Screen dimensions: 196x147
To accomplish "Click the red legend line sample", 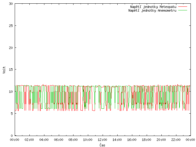I will point(183,7).
